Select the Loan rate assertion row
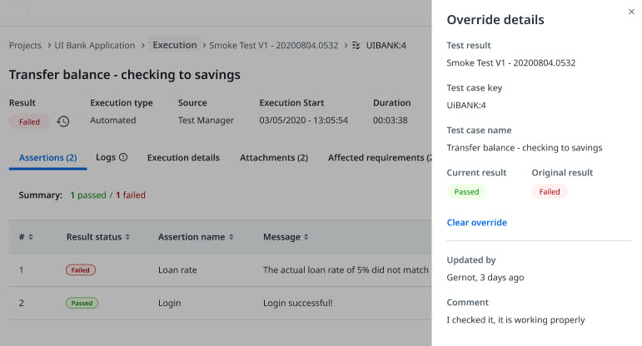This screenshot has height=346, width=642. click(177, 270)
